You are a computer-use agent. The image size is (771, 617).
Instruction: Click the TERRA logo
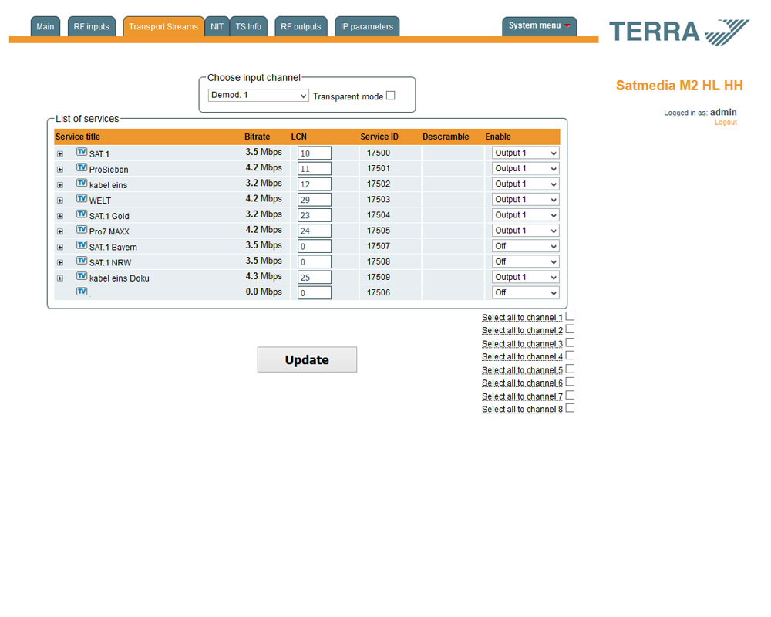pos(678,32)
